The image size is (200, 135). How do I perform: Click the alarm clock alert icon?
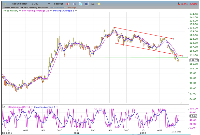coord(68,4)
